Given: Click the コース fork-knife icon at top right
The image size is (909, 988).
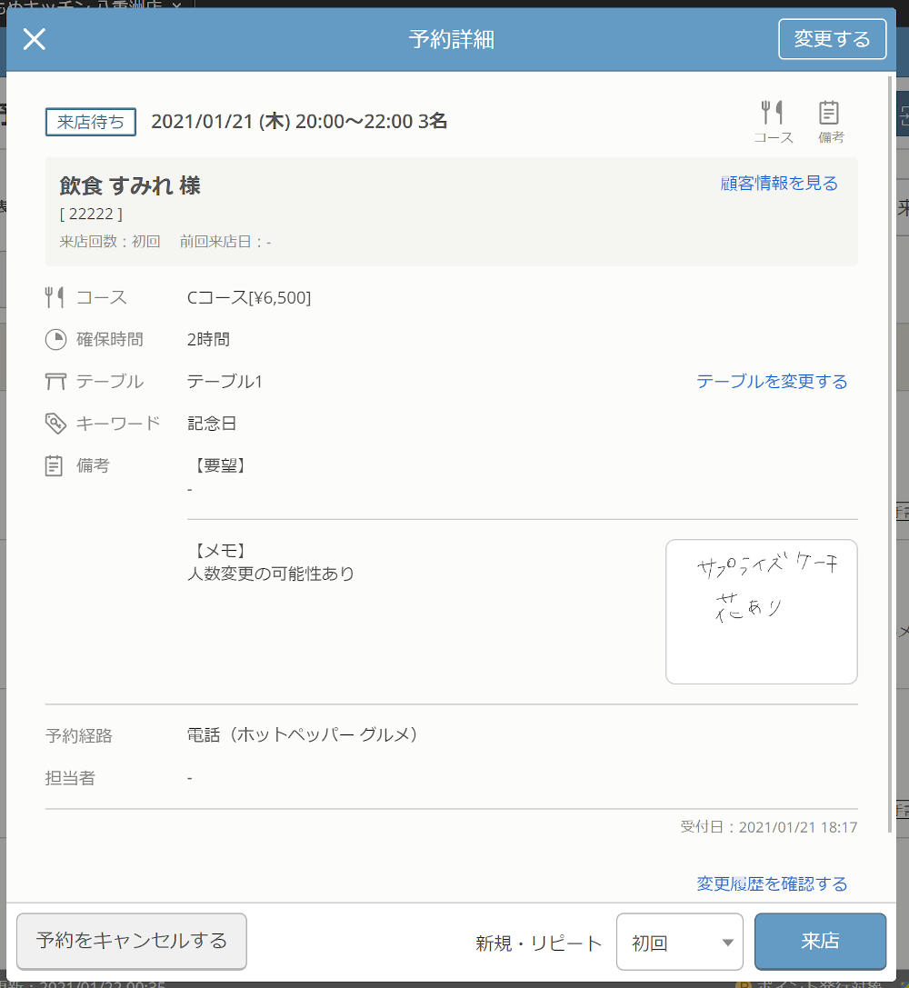Looking at the screenshot, I should pyautogui.click(x=773, y=113).
